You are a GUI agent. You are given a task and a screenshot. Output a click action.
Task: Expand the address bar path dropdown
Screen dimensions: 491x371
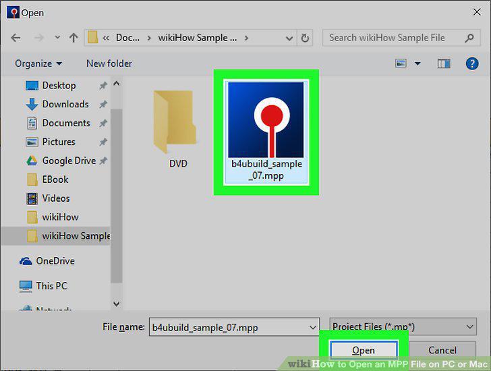(289, 38)
